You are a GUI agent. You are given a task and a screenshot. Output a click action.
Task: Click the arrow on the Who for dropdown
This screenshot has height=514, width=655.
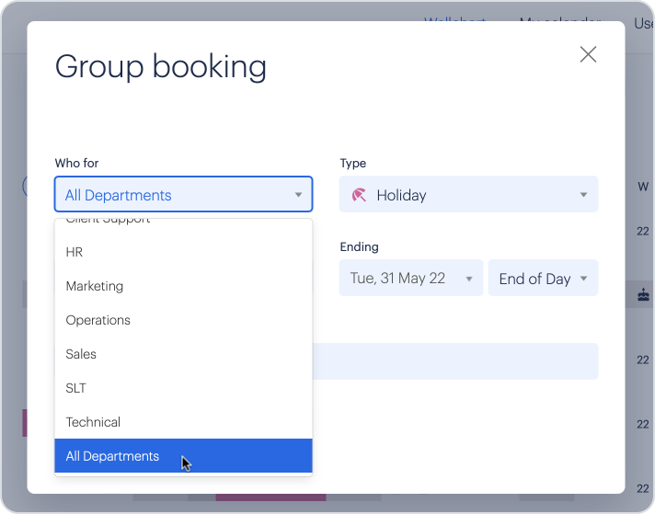(298, 195)
